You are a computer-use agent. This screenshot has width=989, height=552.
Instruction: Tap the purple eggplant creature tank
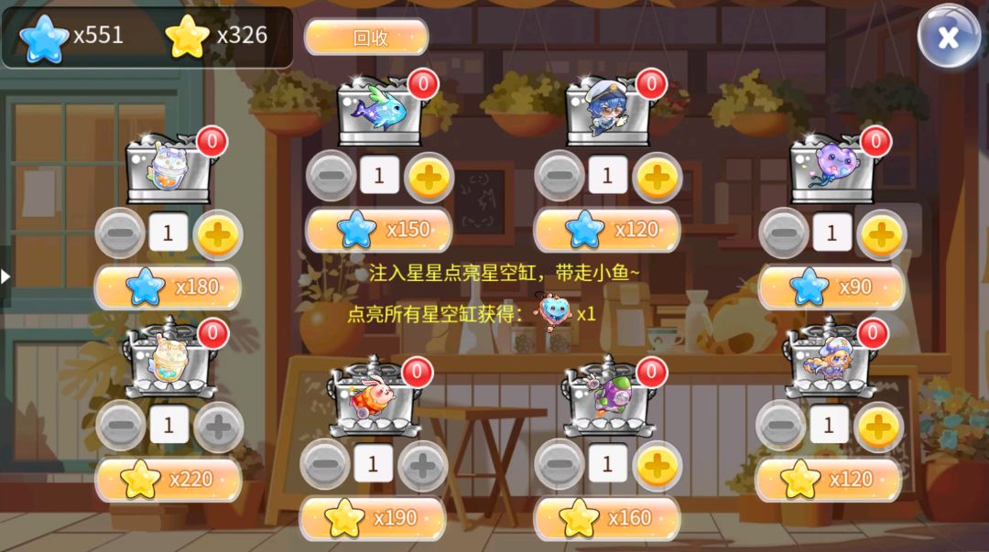coord(609,399)
